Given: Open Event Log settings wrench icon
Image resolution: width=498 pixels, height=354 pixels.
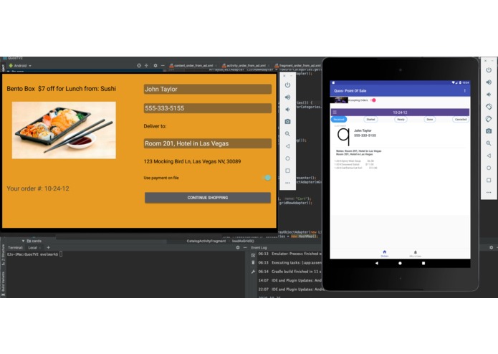Looking at the screenshot, I should pyautogui.click(x=253, y=272).
